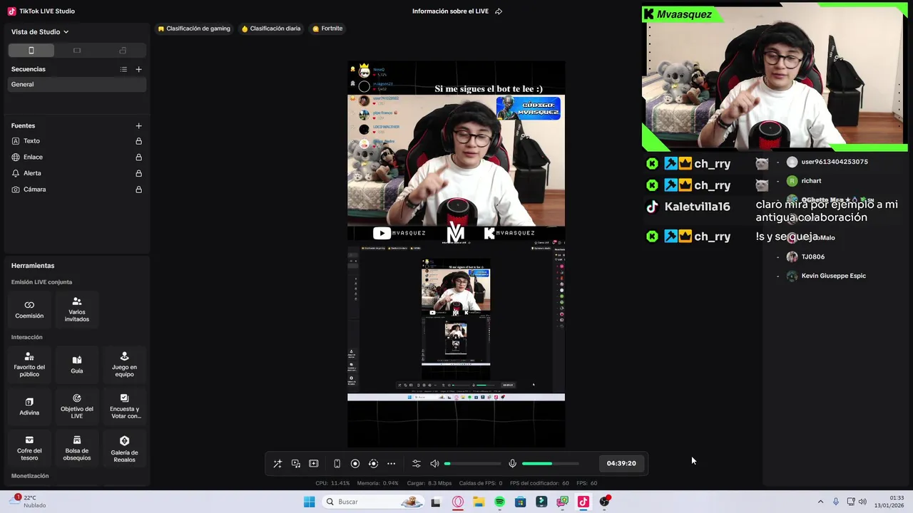The width and height of the screenshot is (913, 513).
Task: Click the Cargar 8.3 Mbps status
Action: 429,483
